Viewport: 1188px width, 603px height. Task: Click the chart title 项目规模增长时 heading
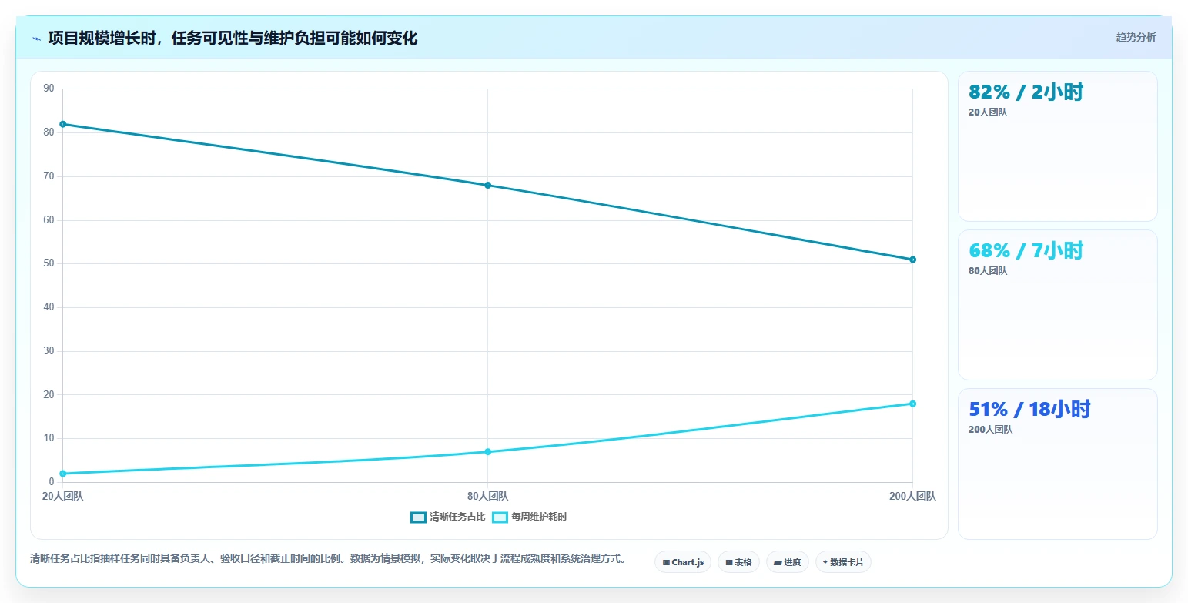[233, 38]
